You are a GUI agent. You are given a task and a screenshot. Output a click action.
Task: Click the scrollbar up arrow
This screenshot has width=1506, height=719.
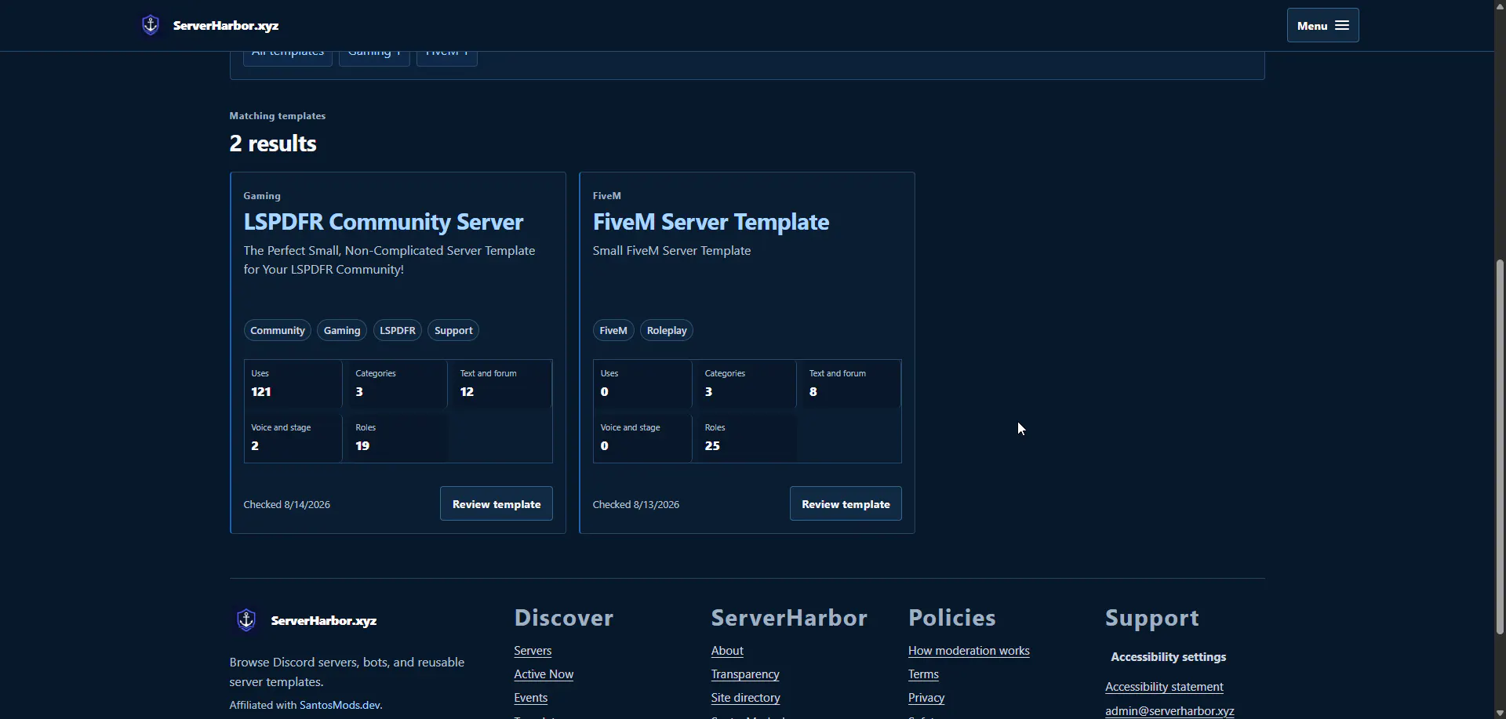tap(1500, 5)
